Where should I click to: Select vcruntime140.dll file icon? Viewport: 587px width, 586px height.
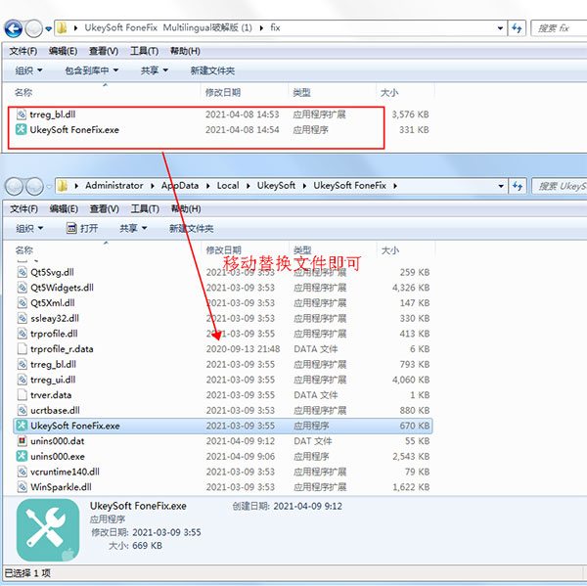coord(23,472)
